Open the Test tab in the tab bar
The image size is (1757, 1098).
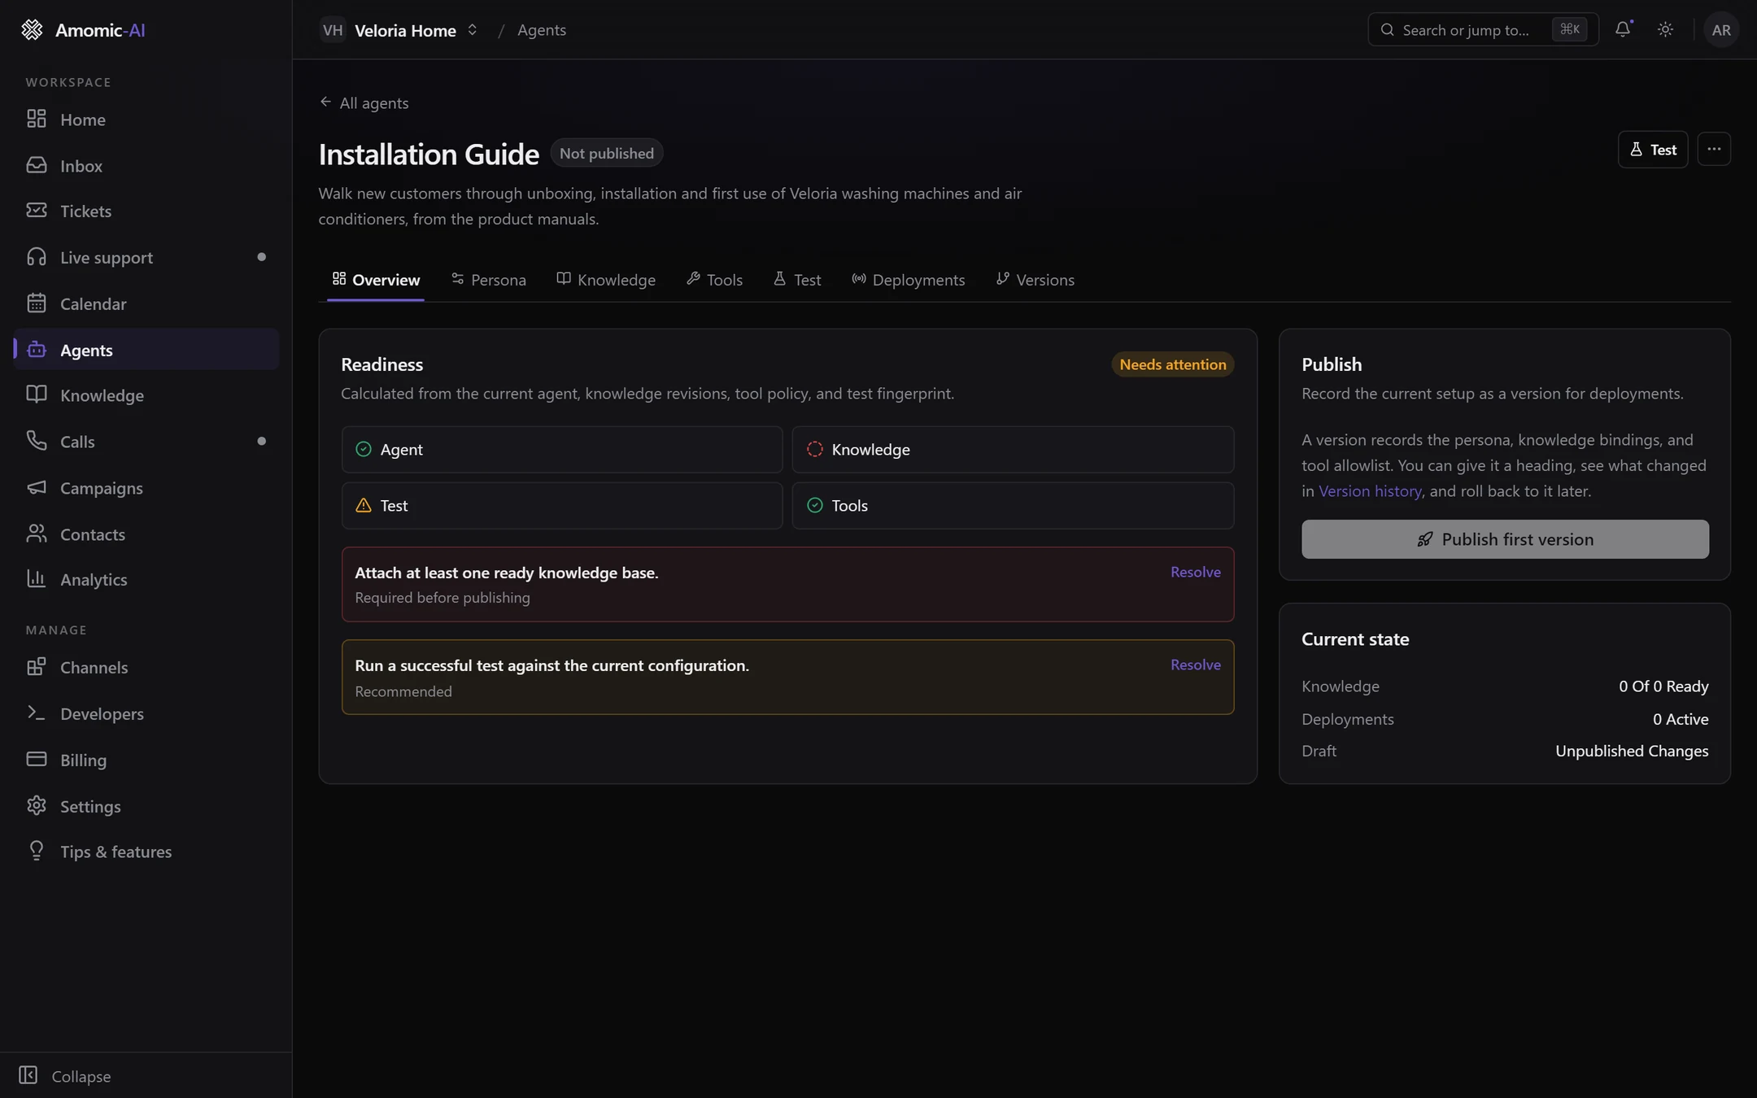coord(797,280)
